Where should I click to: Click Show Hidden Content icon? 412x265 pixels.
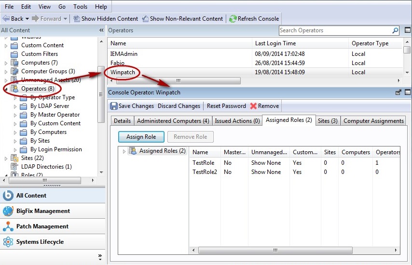[x=76, y=19]
